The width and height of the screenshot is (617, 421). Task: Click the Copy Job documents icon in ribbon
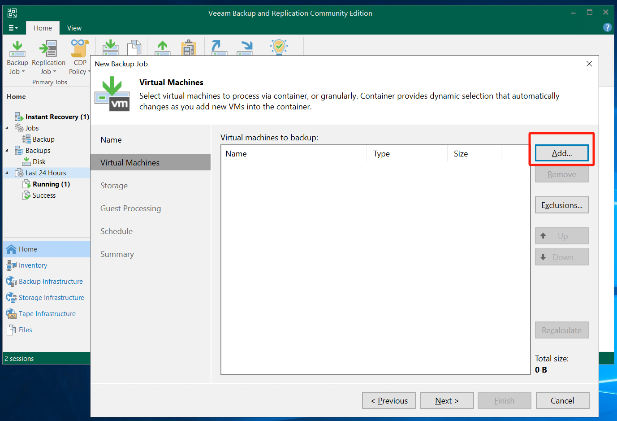[x=134, y=47]
